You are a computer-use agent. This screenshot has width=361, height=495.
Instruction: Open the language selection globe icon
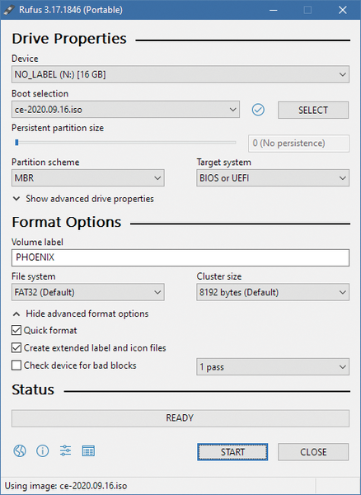[20, 450]
